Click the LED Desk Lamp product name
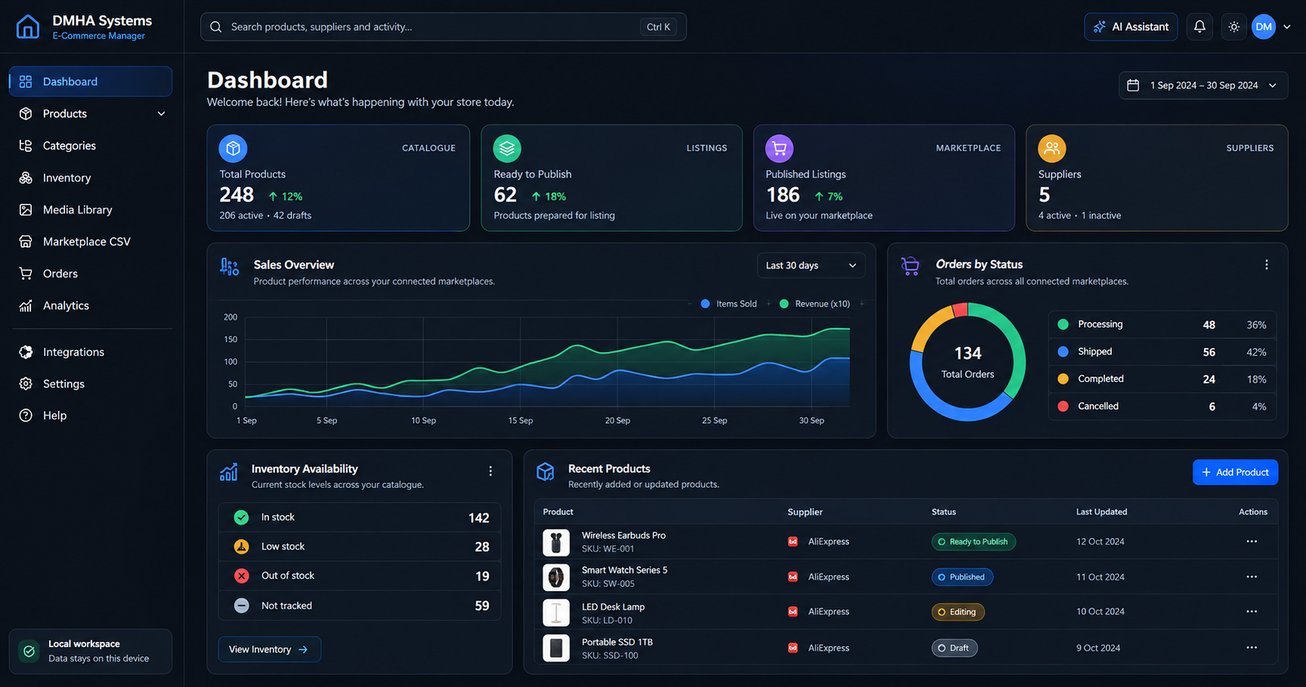The height and width of the screenshot is (687, 1306). (x=613, y=607)
